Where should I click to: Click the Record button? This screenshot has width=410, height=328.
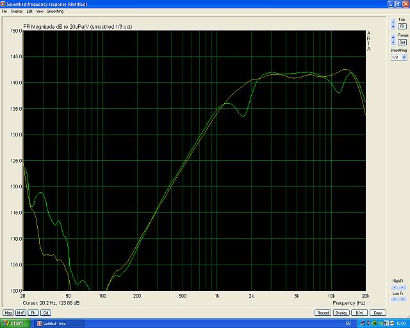[x=323, y=313]
